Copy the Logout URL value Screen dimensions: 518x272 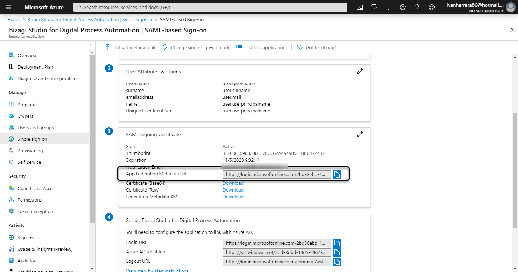(x=337, y=262)
